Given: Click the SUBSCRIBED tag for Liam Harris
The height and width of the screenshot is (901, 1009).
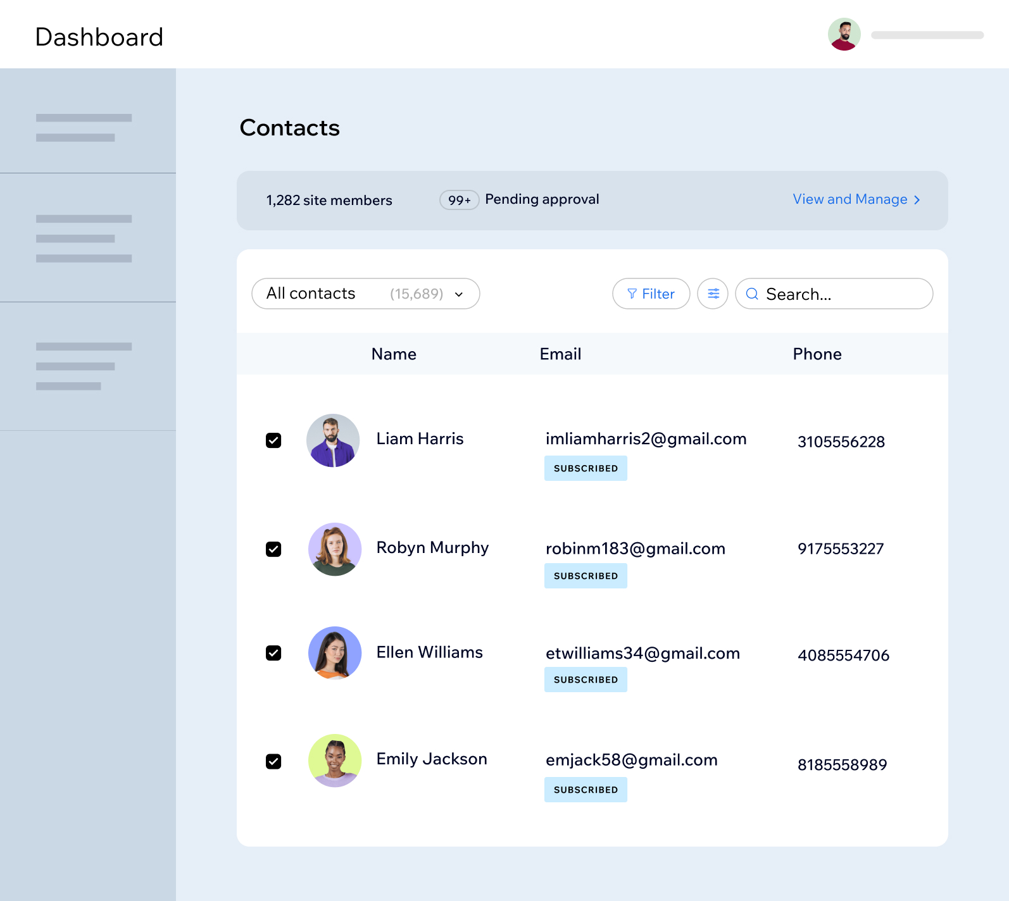Looking at the screenshot, I should click(x=586, y=468).
